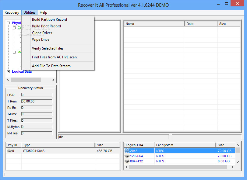The width and height of the screenshot is (247, 180).
Task: Collapse the green Ide tree node
Action: (14, 52)
